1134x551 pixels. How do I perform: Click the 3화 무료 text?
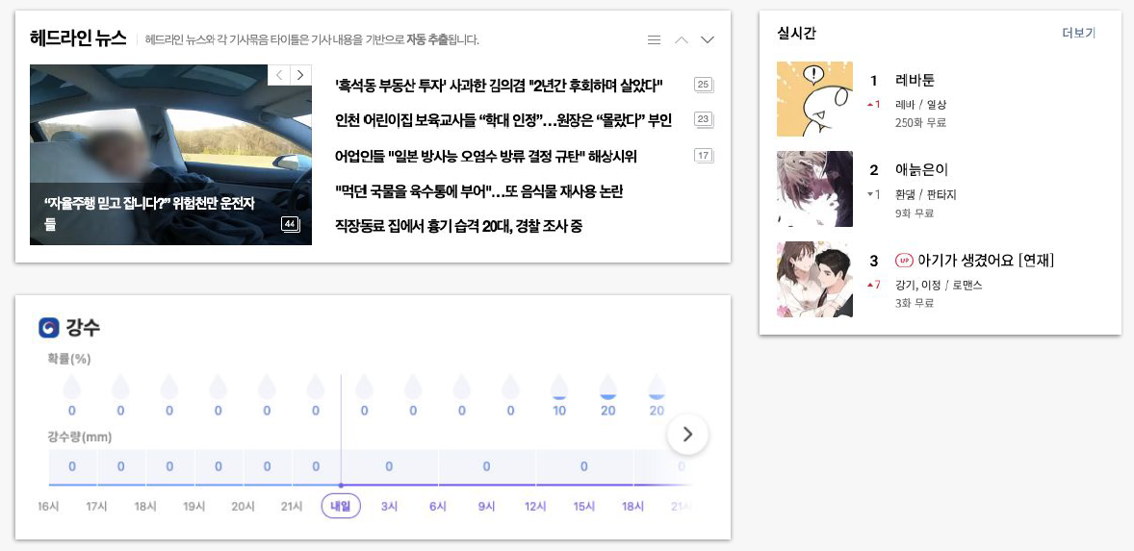click(915, 303)
